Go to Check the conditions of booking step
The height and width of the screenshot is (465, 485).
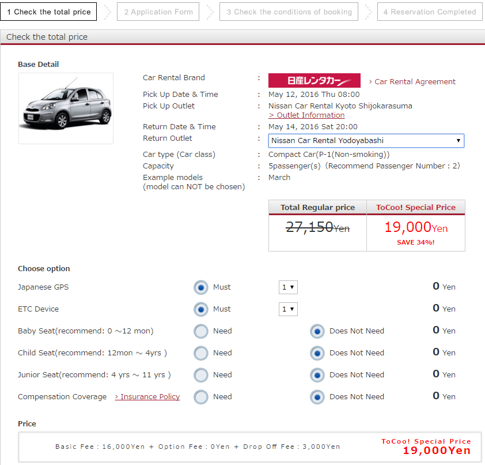289,12
